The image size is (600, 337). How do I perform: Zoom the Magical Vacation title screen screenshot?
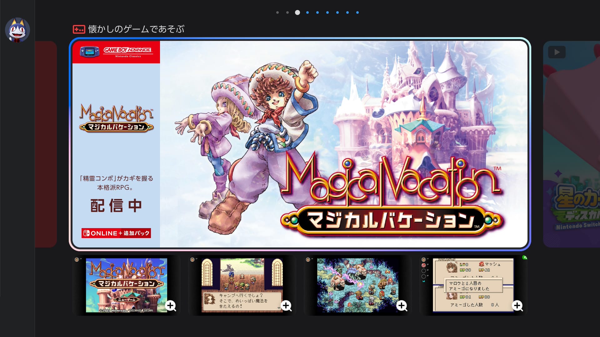pos(171,306)
